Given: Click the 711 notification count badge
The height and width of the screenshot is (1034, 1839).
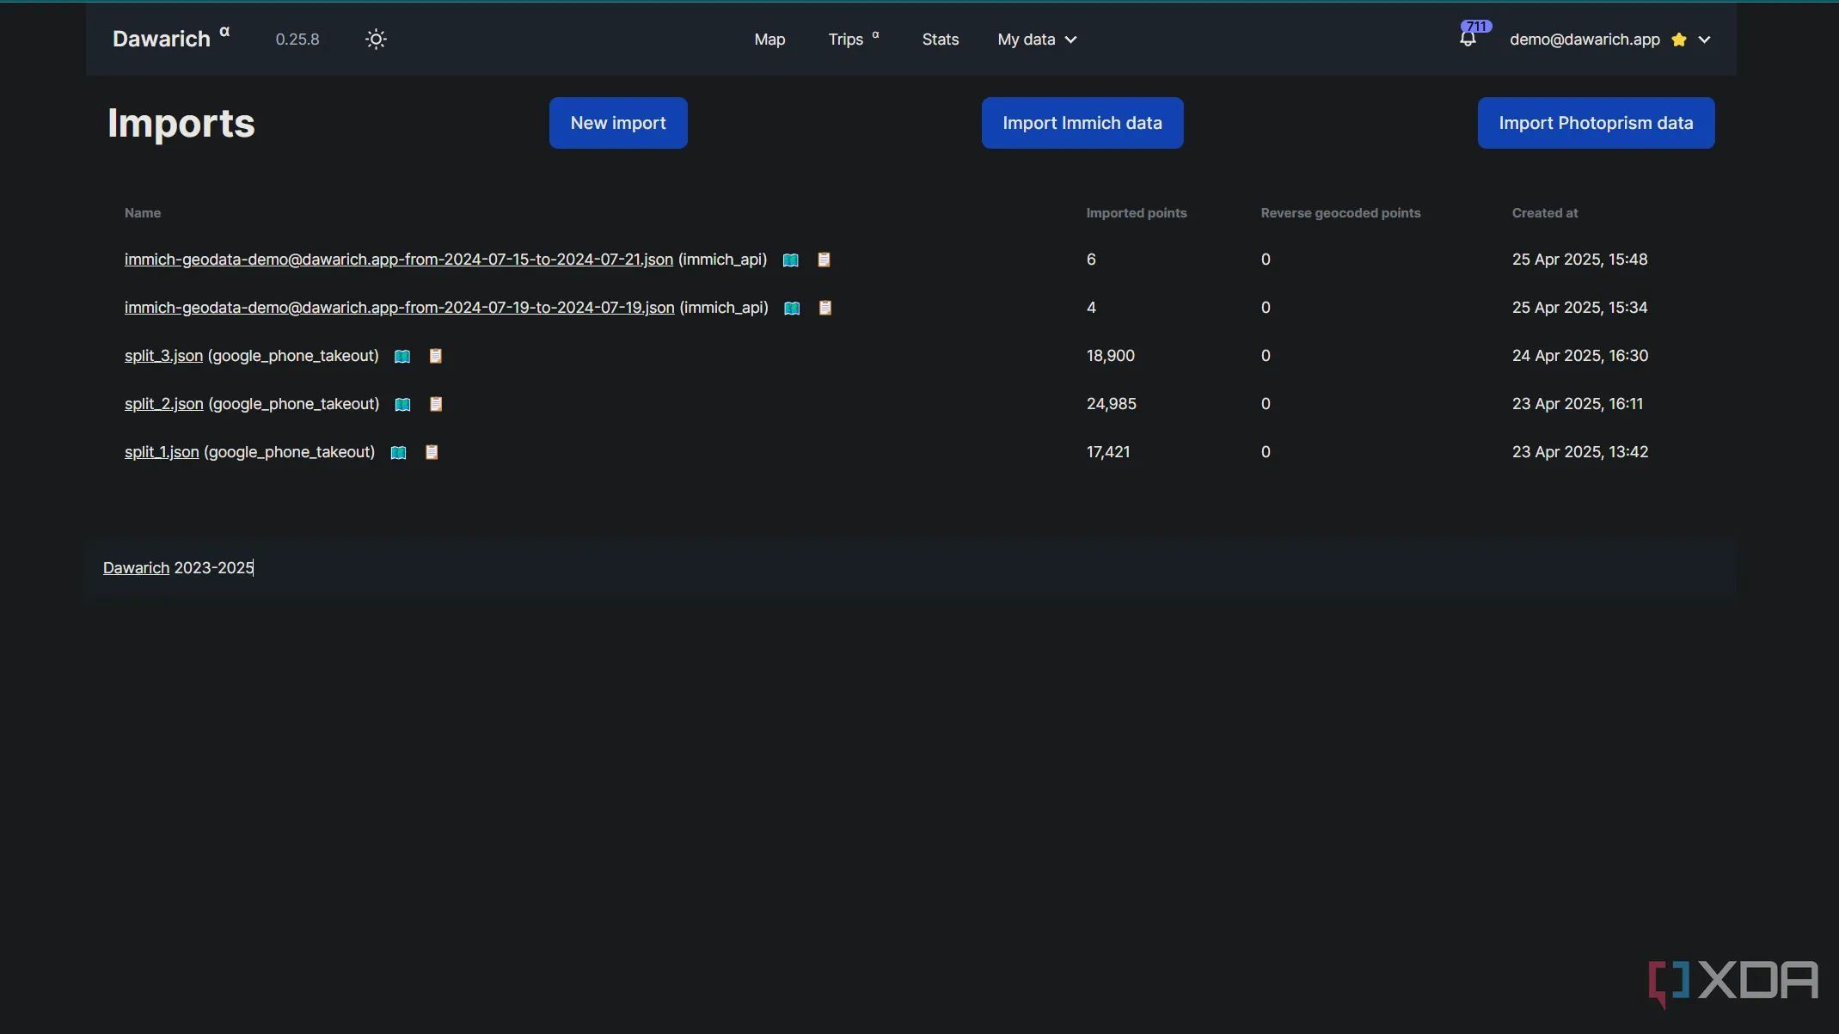Looking at the screenshot, I should [x=1476, y=27].
